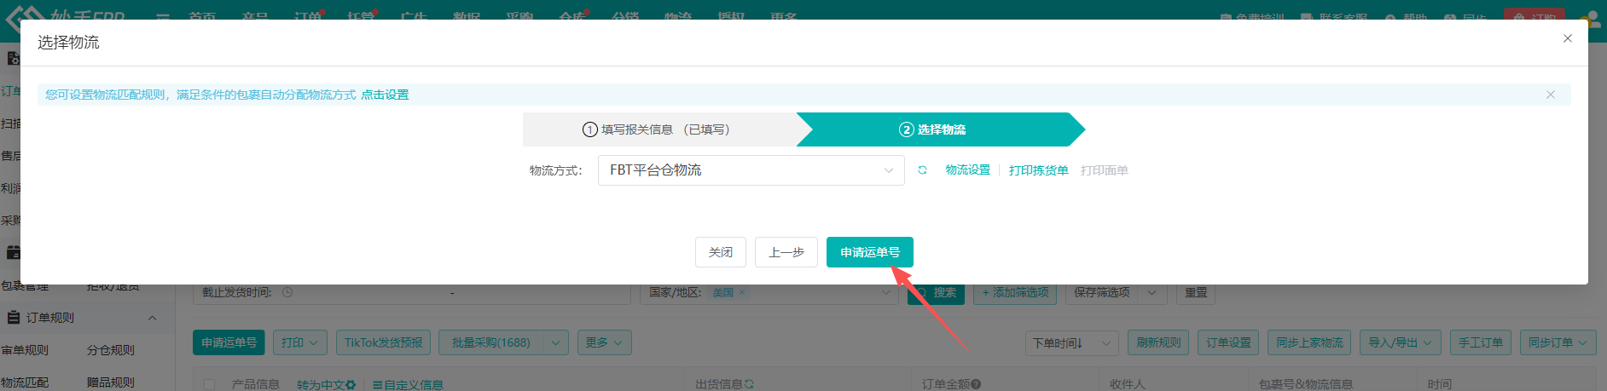This screenshot has height=391, width=1607.
Task: Click the 打印拣货单 link
Action: [1038, 170]
